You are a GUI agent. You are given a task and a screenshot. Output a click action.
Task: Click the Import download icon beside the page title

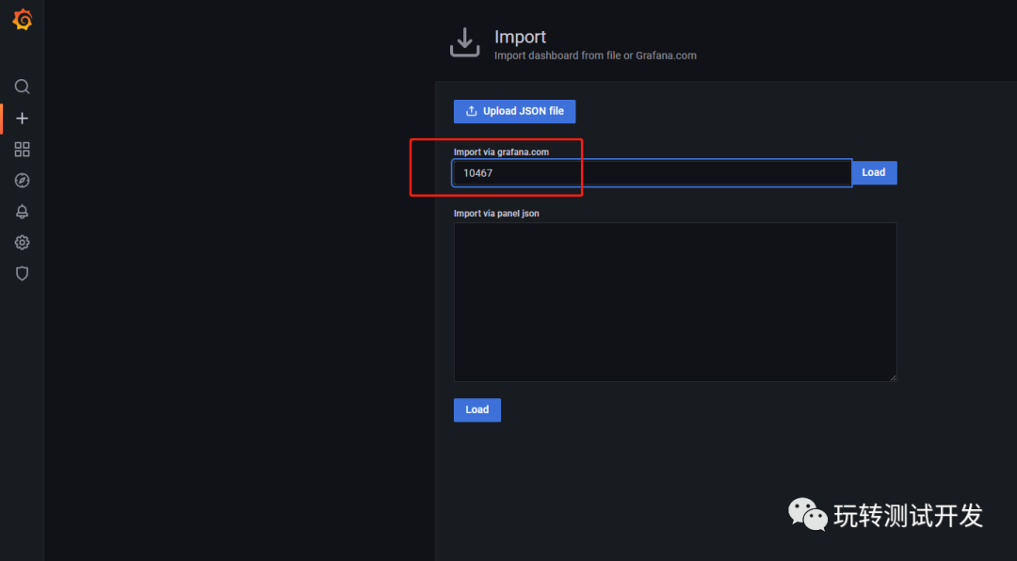pyautogui.click(x=464, y=42)
